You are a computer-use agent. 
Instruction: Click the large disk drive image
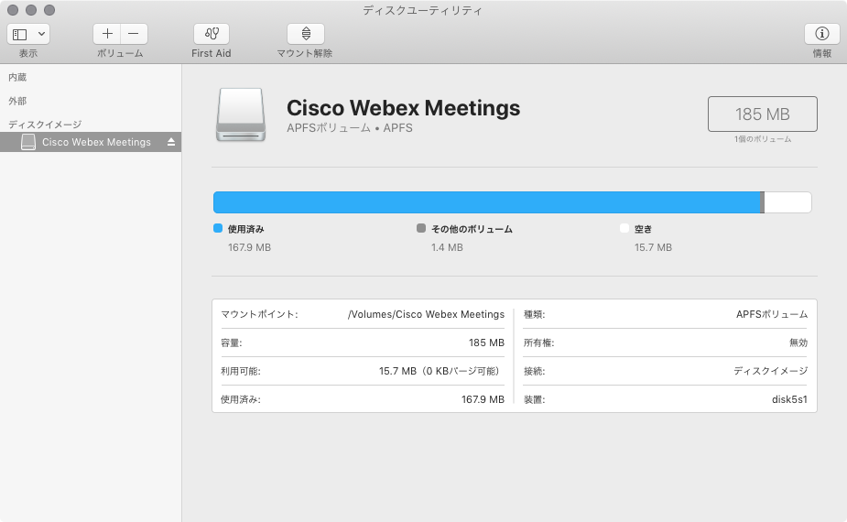tap(242, 114)
